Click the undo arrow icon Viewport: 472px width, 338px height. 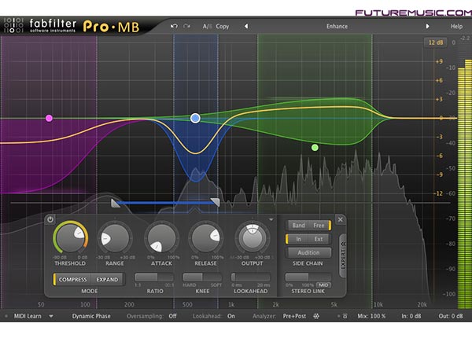click(x=174, y=26)
